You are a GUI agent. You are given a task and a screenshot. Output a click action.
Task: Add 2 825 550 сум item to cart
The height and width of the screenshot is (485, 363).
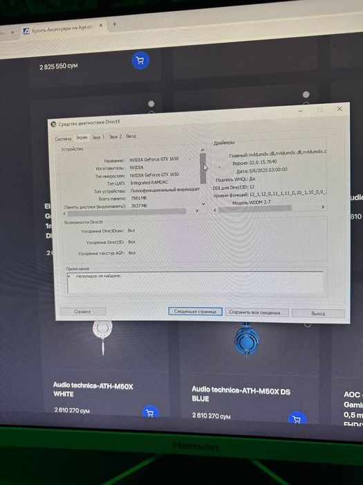(140, 60)
